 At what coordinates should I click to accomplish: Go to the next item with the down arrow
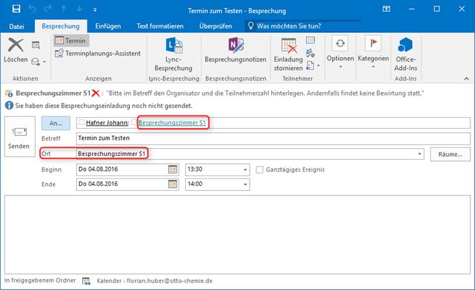click(80, 9)
